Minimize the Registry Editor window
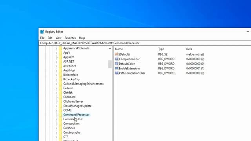The image size is (251, 141). tap(247, 32)
